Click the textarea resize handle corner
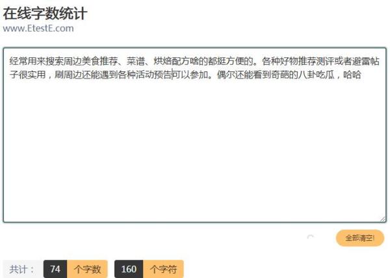390x278 pixels. 383,219
